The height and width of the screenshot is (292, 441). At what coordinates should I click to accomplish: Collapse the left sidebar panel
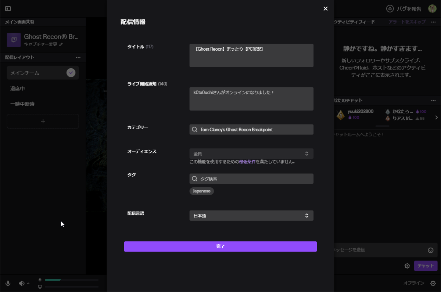[x=8, y=8]
